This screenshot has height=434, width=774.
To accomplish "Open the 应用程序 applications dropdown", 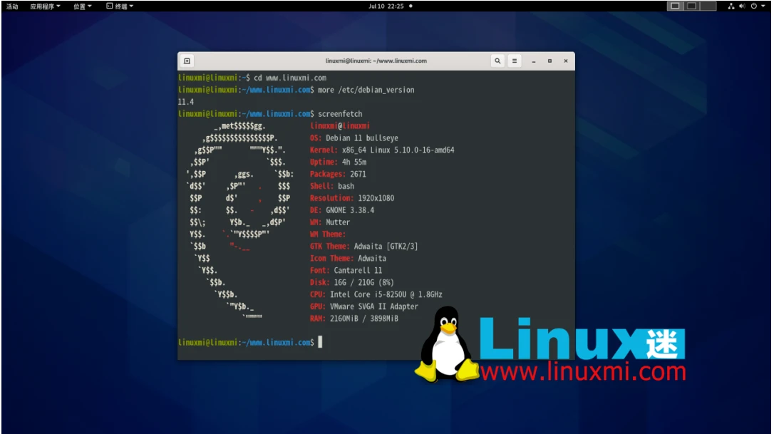I will (x=44, y=6).
